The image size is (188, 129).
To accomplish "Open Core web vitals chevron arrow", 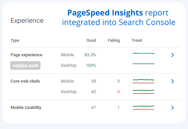I will pyautogui.click(x=172, y=81).
